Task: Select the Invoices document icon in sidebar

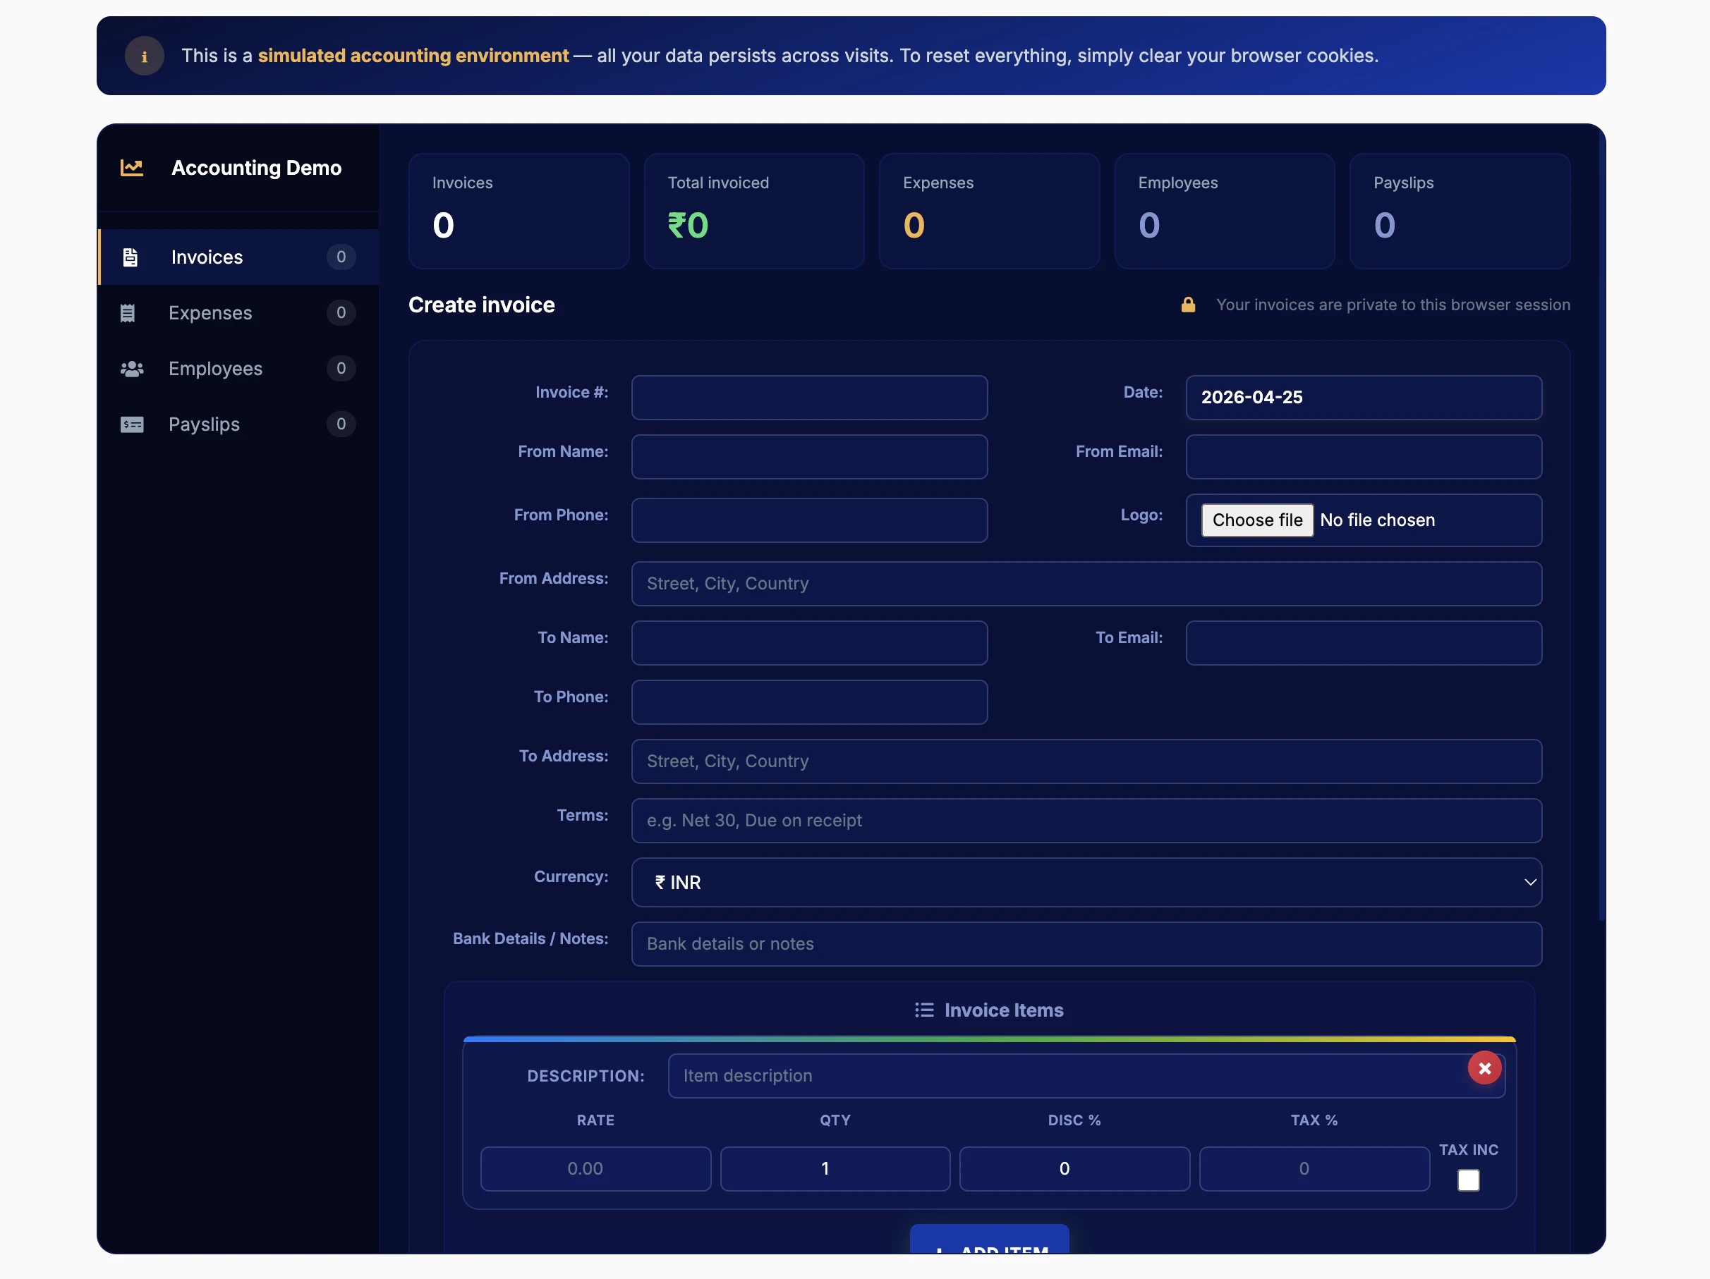Action: [131, 257]
